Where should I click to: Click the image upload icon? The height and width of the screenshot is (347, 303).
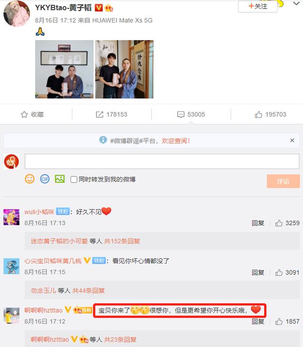tap(60, 179)
